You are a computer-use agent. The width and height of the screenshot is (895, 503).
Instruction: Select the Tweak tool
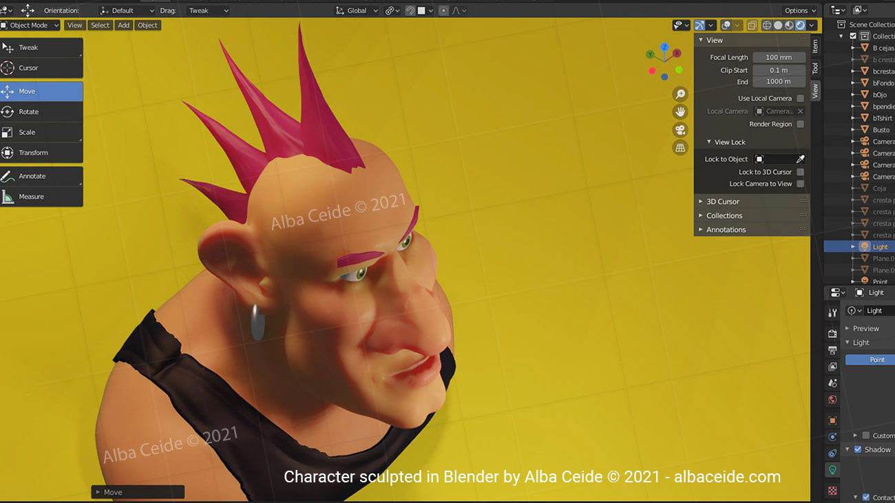41,47
